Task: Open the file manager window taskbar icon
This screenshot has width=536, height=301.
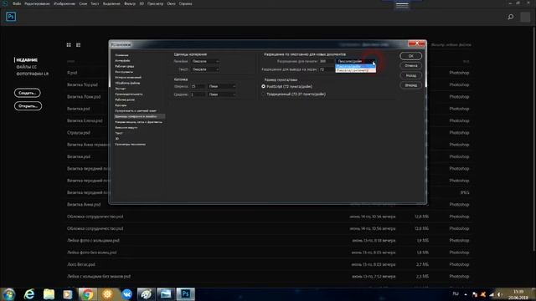Action: pos(166,294)
